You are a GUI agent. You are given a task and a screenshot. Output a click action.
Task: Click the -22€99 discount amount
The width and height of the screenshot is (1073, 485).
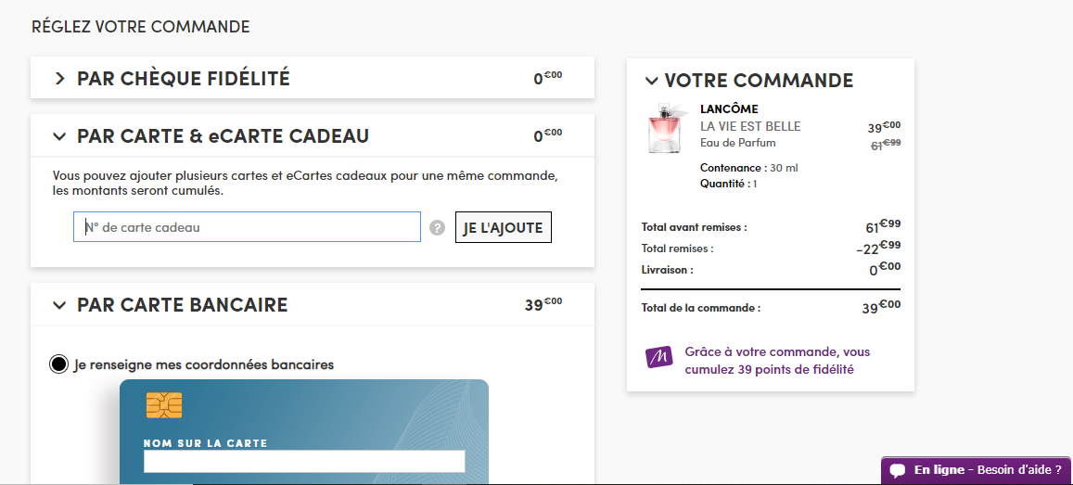click(878, 247)
